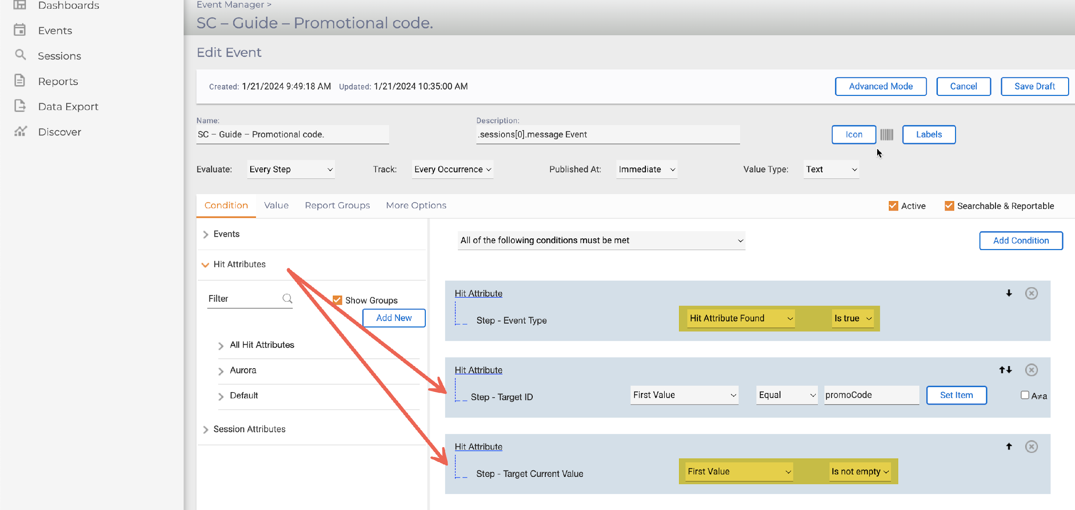Click the Filter search magnifier icon
The width and height of the screenshot is (1075, 510).
[x=287, y=299]
